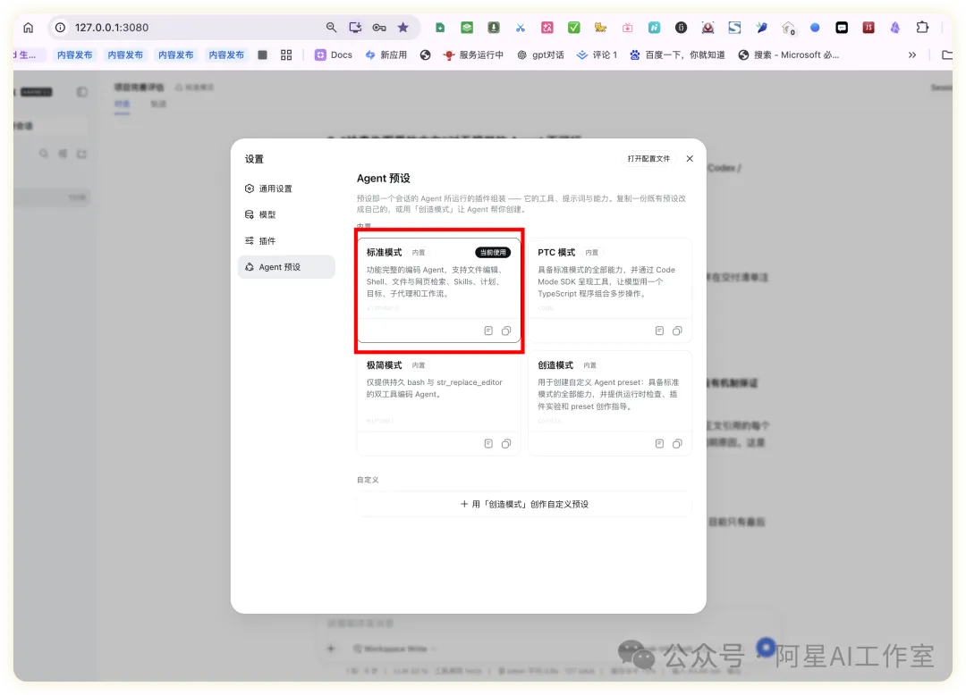Click 用「创造模式」创作自定义预设 button
This screenshot has height=695, width=966.
[x=524, y=505]
